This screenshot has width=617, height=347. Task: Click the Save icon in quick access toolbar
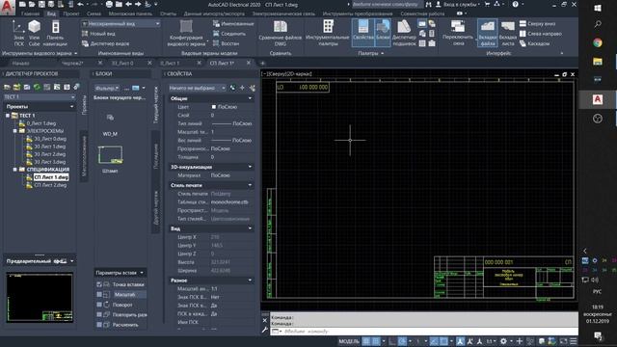(x=41, y=4)
